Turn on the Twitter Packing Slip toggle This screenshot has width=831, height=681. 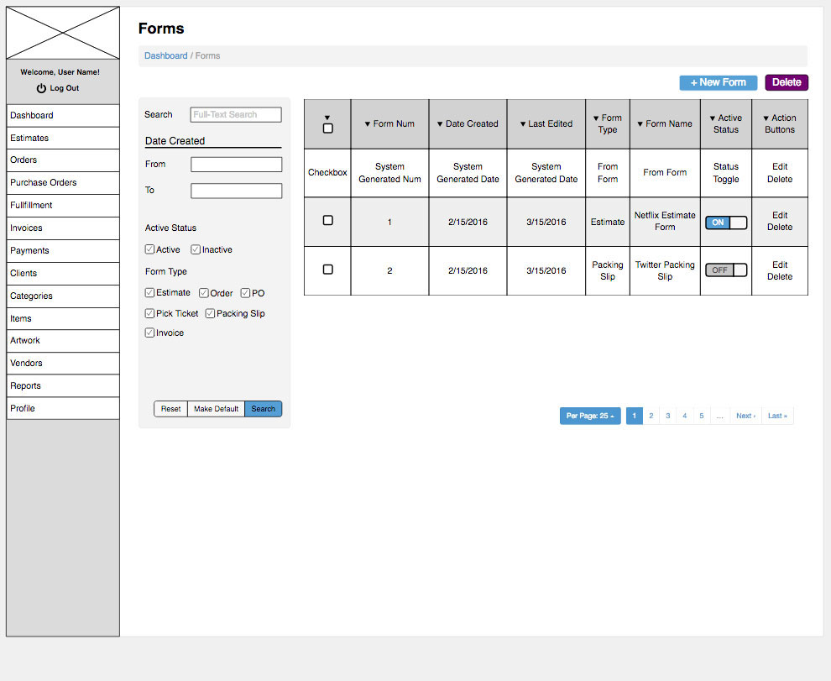[x=726, y=270]
